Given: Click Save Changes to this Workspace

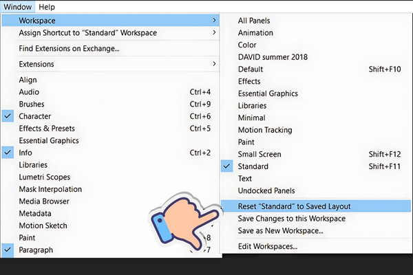Looking at the screenshot, I should pos(316,219).
